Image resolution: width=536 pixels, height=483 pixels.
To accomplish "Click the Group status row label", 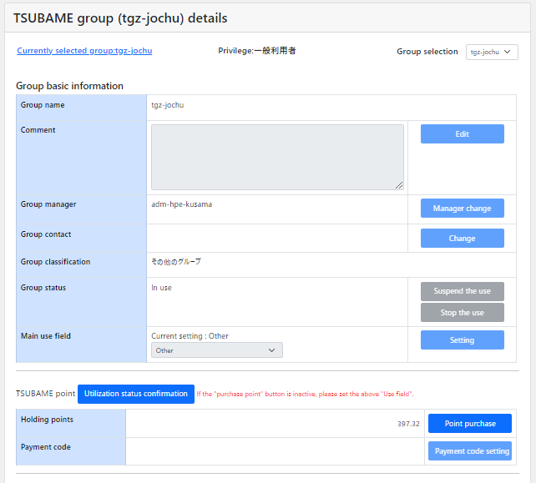I will click(x=43, y=288).
